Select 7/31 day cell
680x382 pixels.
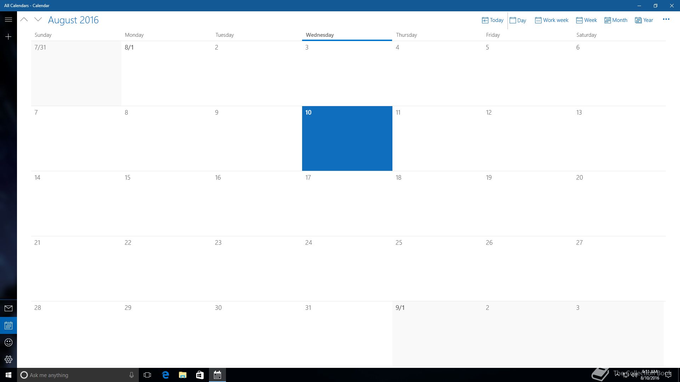(76, 73)
